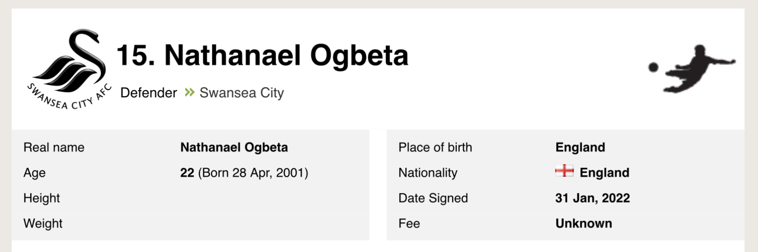Click the Age label

(34, 173)
